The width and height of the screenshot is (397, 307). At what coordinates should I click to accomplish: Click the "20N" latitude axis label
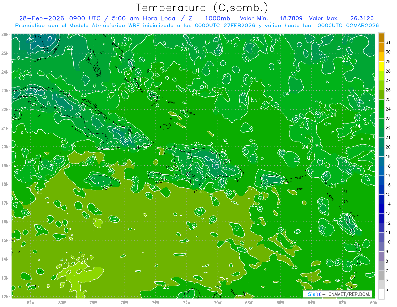[x=5, y=147]
